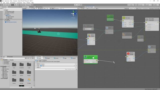Open the File menu
Image resolution: width=160 pixels, height=90 pixels.
1,3
